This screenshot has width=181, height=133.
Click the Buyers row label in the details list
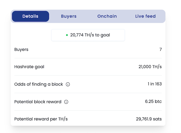pyautogui.click(x=21, y=50)
